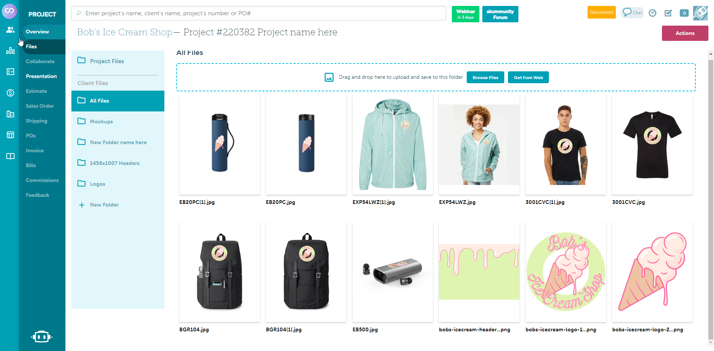Click the clock reminders icon in header

pyautogui.click(x=652, y=13)
